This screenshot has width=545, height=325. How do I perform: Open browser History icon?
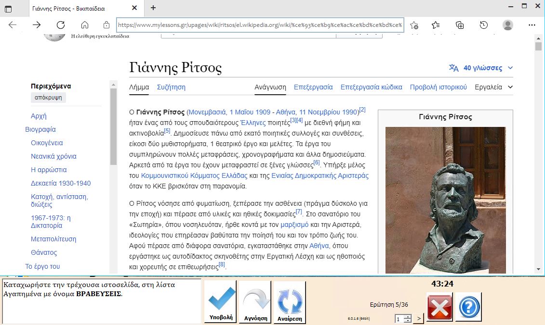pos(484,25)
